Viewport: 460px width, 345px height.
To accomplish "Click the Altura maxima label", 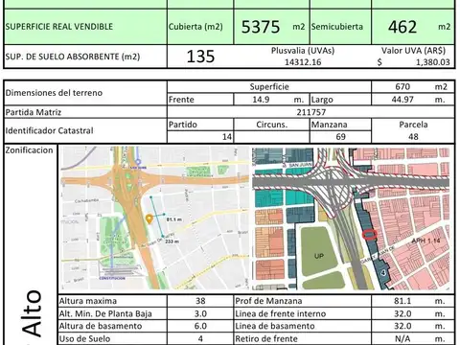I will (88, 301).
